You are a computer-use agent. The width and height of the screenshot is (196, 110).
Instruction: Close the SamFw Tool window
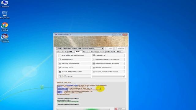coord(125,35)
